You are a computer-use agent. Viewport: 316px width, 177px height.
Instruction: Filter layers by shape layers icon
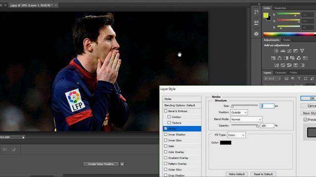pos(306,79)
